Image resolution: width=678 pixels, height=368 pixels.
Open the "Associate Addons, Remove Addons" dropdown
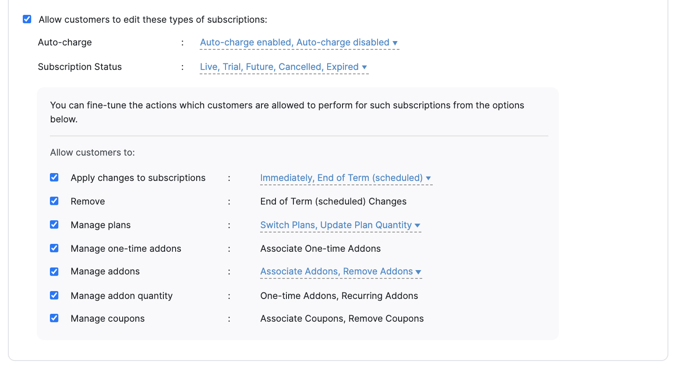(x=419, y=271)
